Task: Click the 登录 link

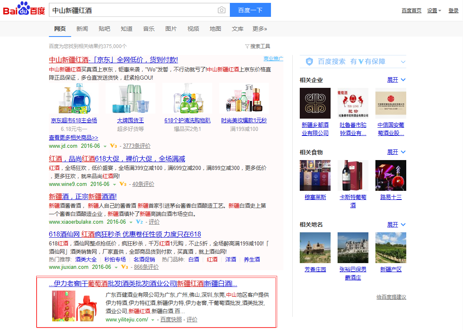Action: [x=453, y=11]
